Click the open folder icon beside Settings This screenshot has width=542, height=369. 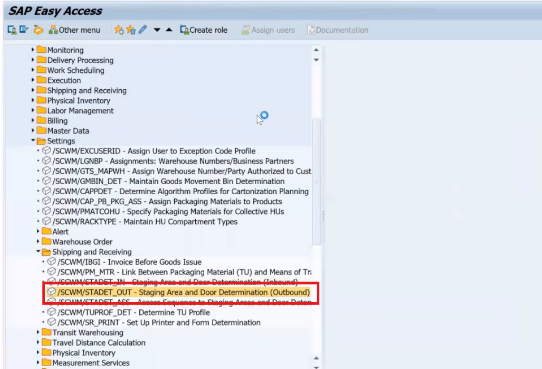pos(41,141)
